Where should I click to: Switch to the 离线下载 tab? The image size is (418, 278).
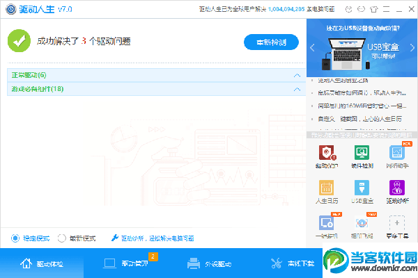(293, 263)
